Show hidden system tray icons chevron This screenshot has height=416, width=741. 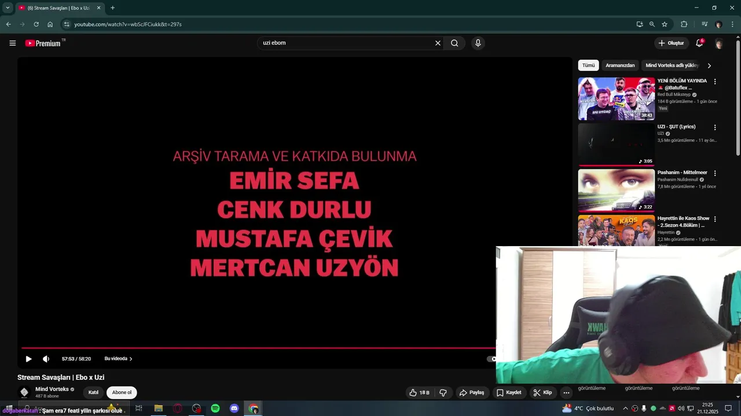pos(625,408)
